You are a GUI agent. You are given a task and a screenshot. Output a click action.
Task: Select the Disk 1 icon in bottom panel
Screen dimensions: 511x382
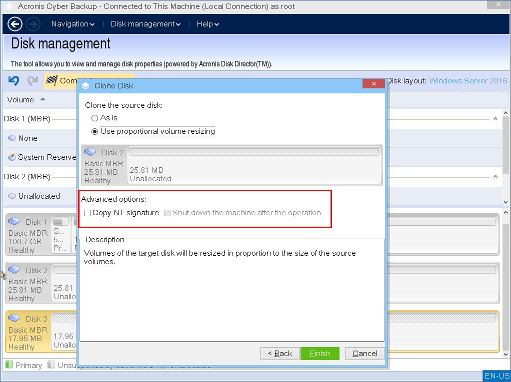14,221
